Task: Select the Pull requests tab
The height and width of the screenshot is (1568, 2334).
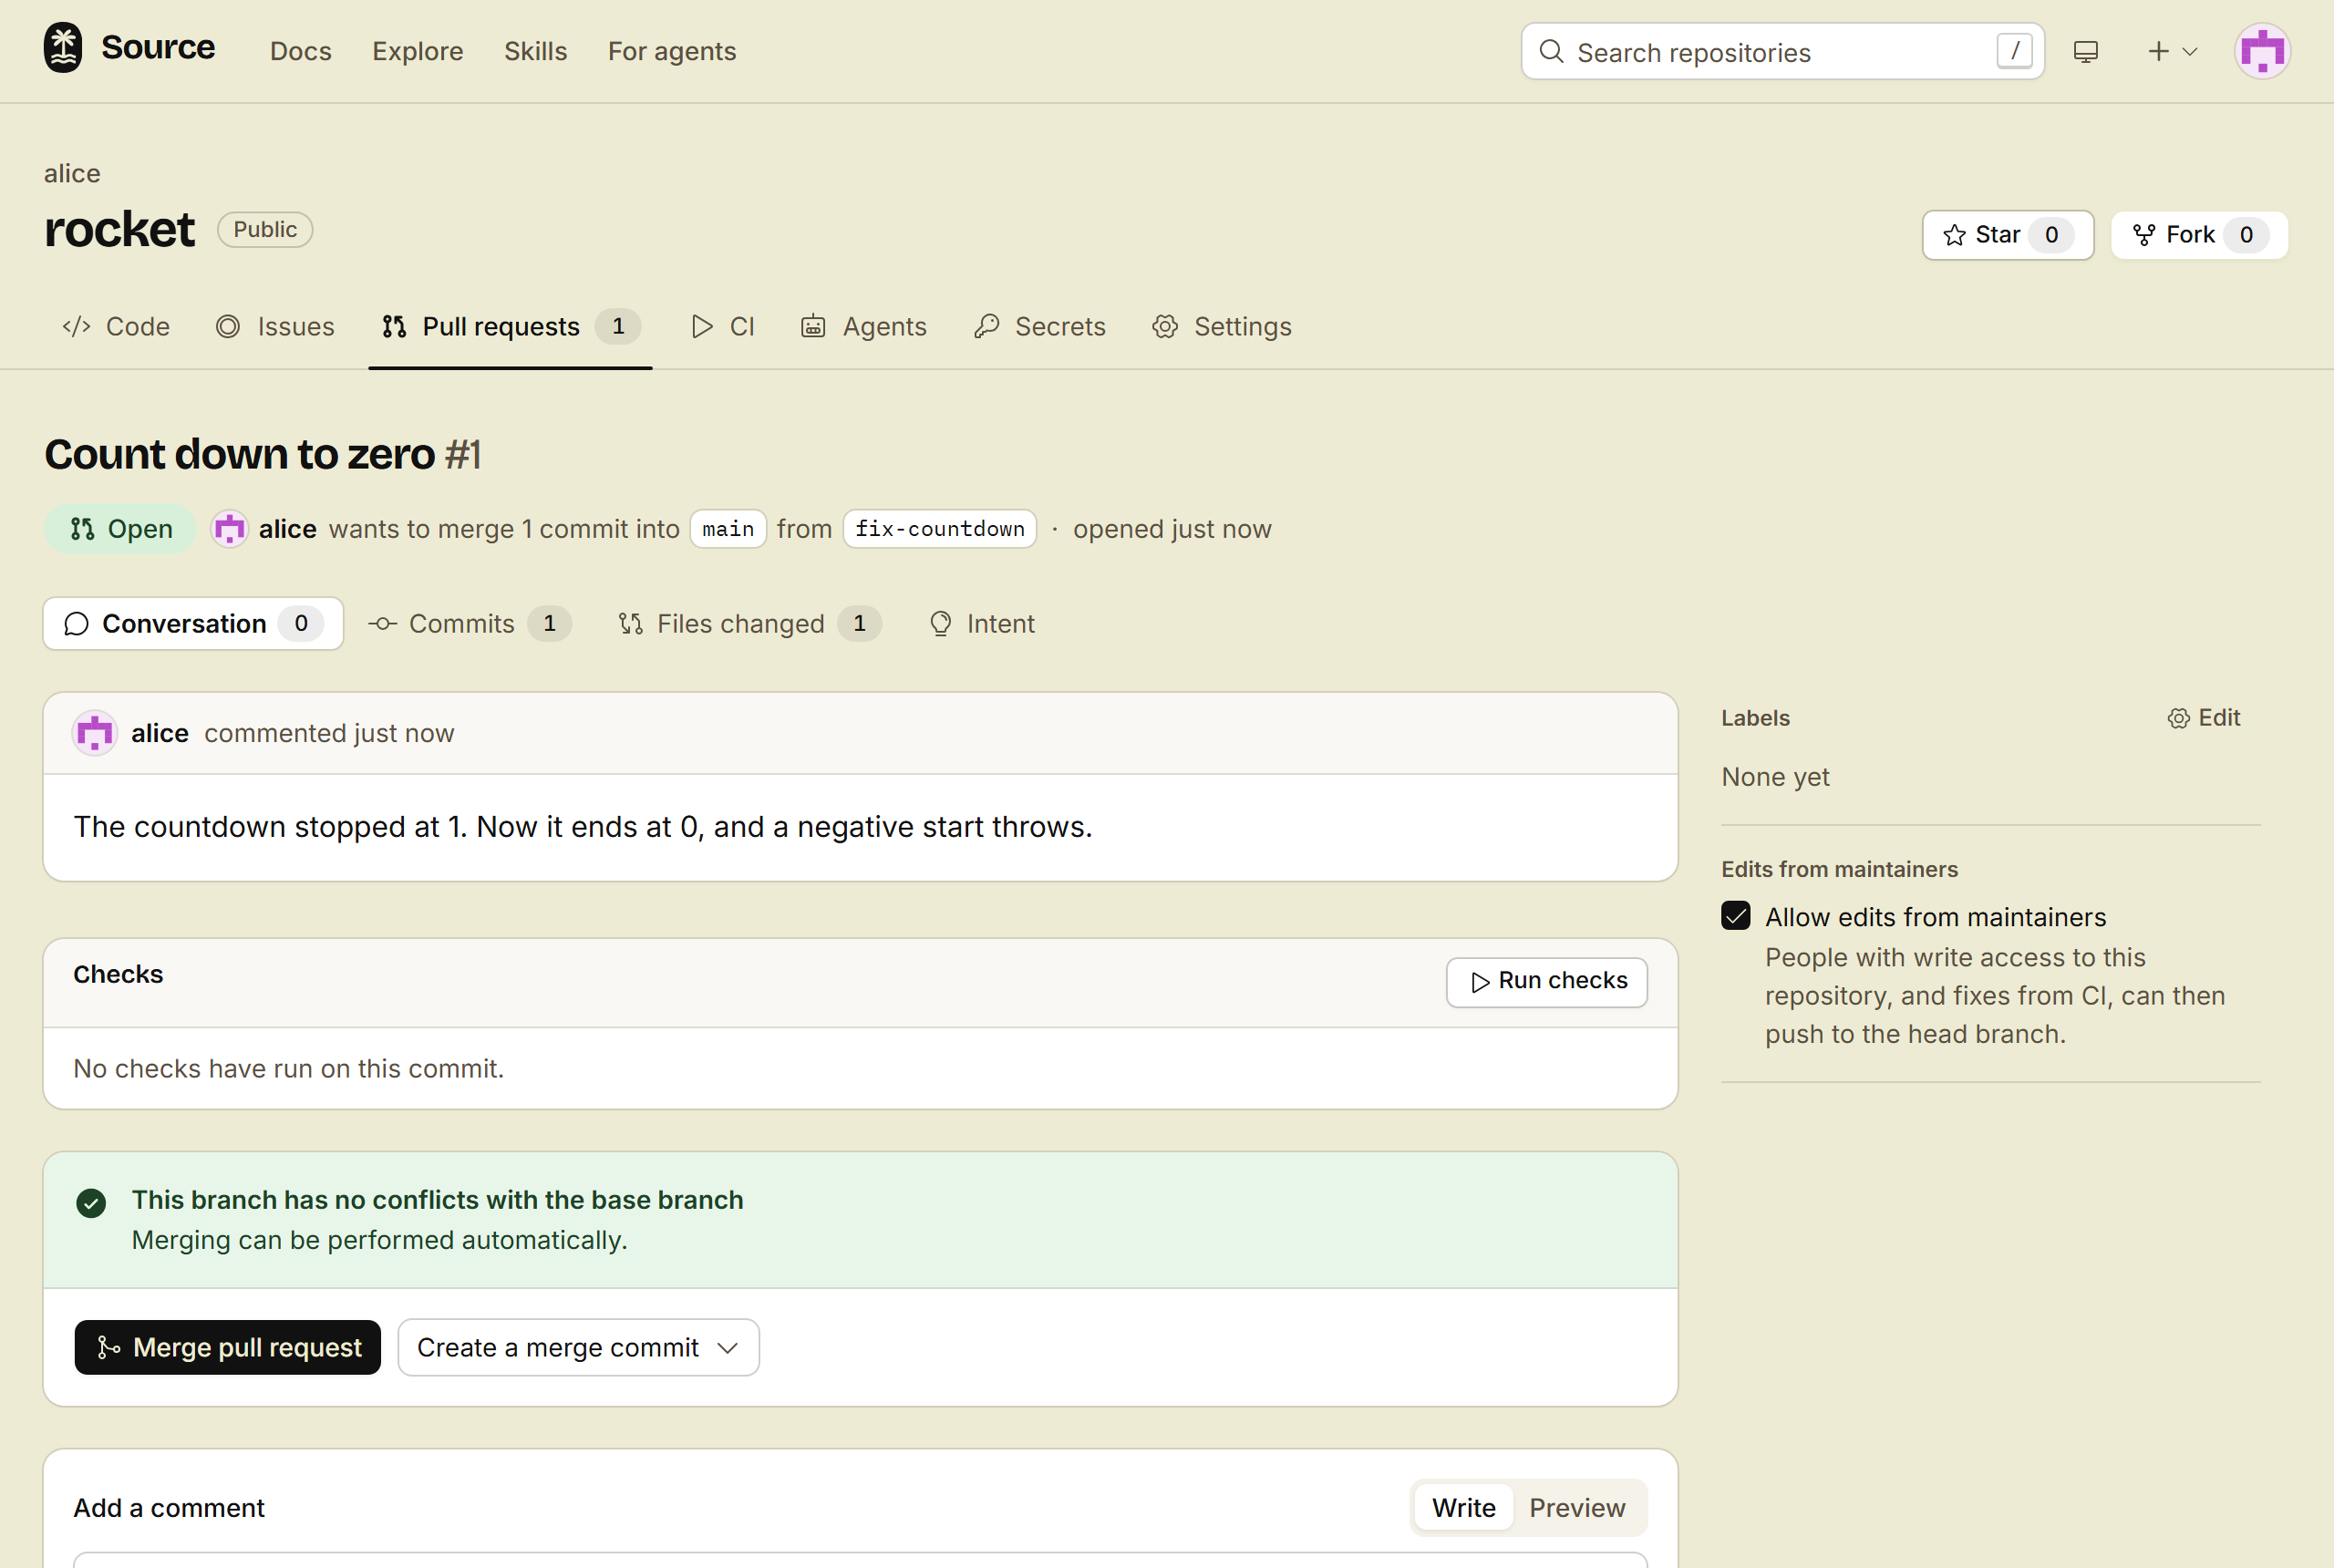Action: [x=510, y=326]
